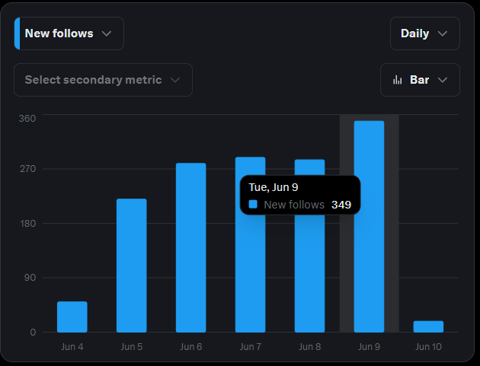This screenshot has width=480, height=366.
Task: Open the Select secondary metric dropdown
Action: pyautogui.click(x=103, y=80)
